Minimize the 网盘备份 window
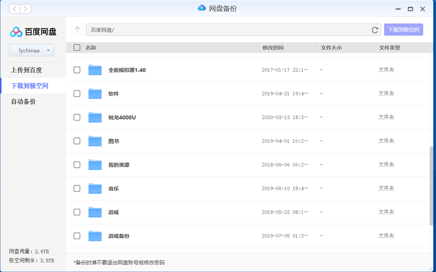 point(398,9)
